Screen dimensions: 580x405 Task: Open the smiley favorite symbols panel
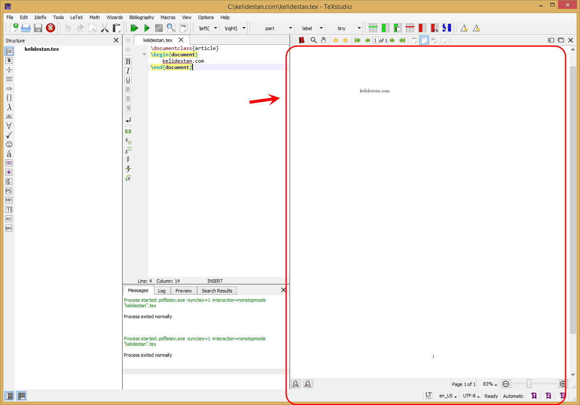click(x=9, y=144)
